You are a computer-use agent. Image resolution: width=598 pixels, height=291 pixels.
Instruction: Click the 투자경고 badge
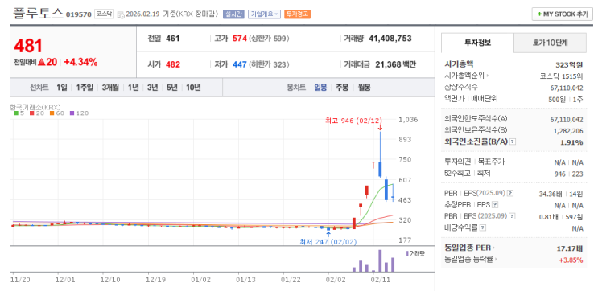point(298,14)
